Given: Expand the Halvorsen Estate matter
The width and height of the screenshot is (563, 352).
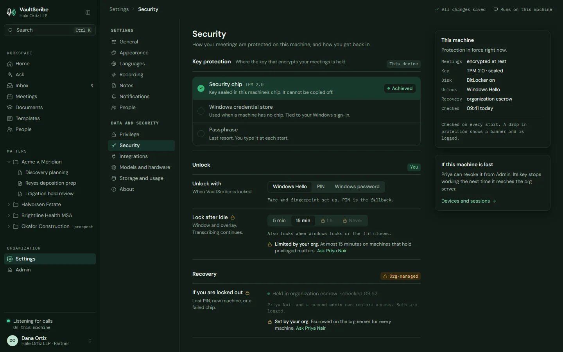Looking at the screenshot, I should [x=9, y=205].
